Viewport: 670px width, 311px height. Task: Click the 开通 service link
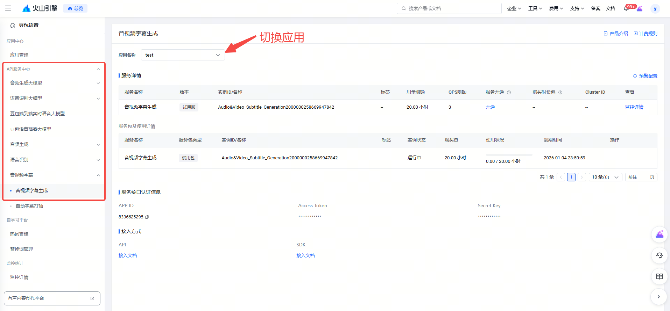(x=490, y=107)
